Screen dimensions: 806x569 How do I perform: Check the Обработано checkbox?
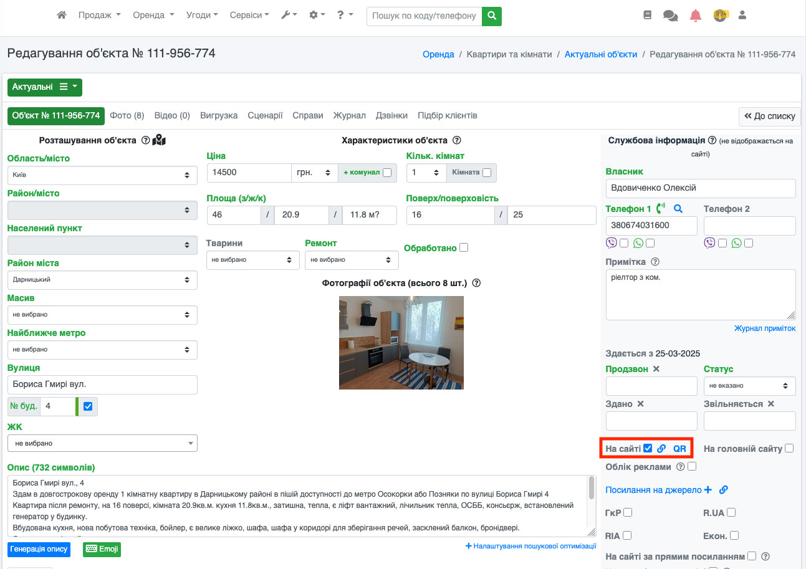pos(463,247)
